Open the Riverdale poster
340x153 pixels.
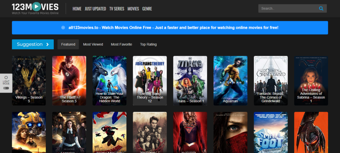(150, 132)
